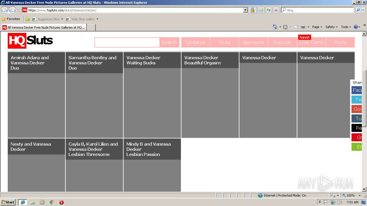Open Google Chrome from the taskbar
Screen dimensions: 367x206
[x=52, y=202]
